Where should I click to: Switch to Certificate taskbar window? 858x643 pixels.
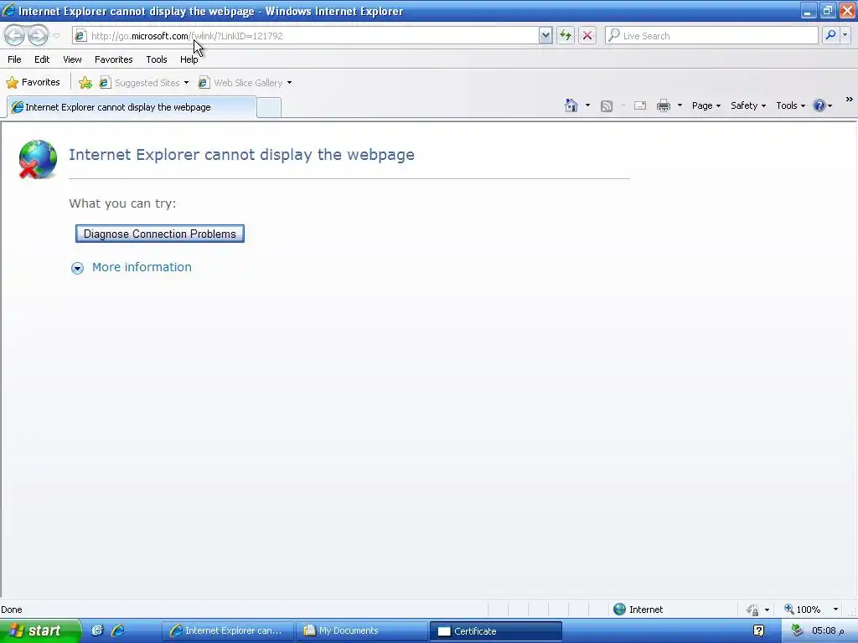(x=496, y=631)
